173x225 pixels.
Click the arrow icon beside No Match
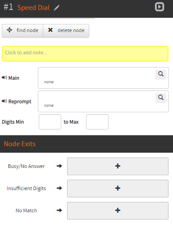point(59,211)
